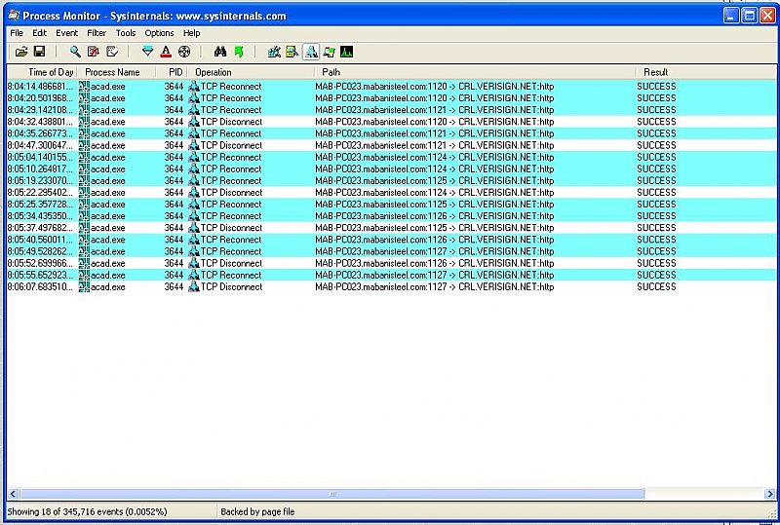This screenshot has width=780, height=525.
Task: Toggle Show Registry Activity icon
Action: click(274, 52)
